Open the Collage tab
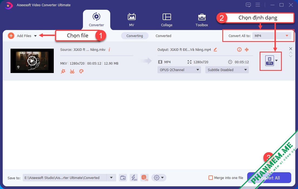 point(167,20)
